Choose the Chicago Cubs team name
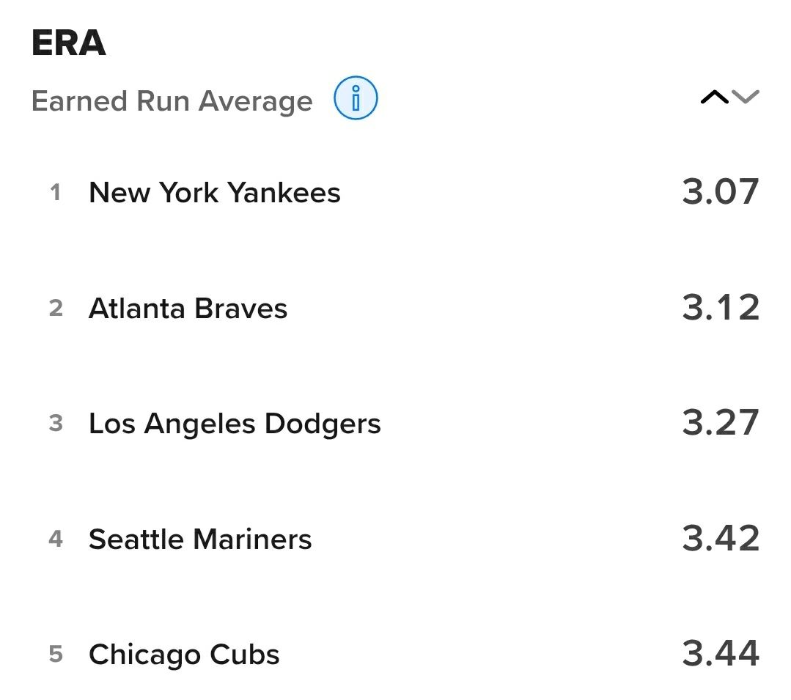 (x=184, y=655)
